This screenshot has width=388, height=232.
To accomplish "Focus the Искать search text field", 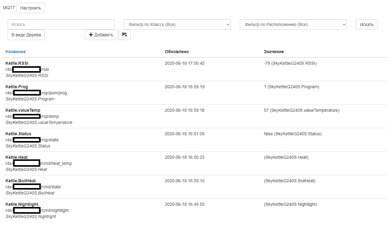I will point(61,24).
